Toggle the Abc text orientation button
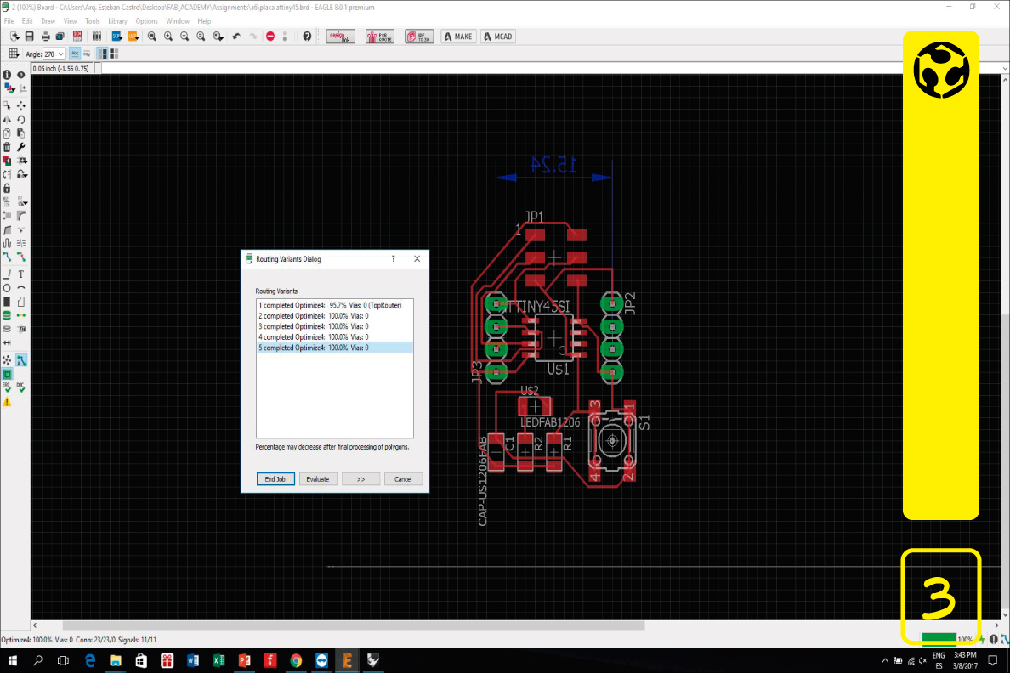 (74, 54)
